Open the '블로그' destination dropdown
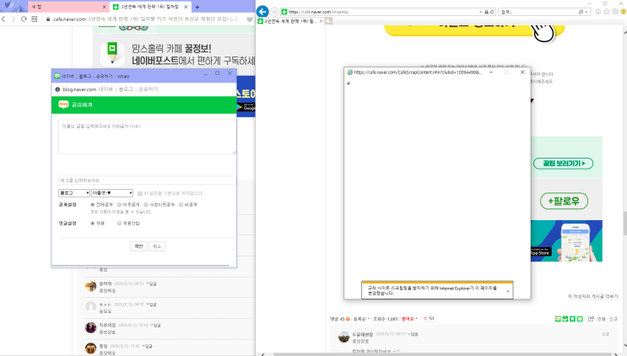627x356 pixels. pos(74,193)
